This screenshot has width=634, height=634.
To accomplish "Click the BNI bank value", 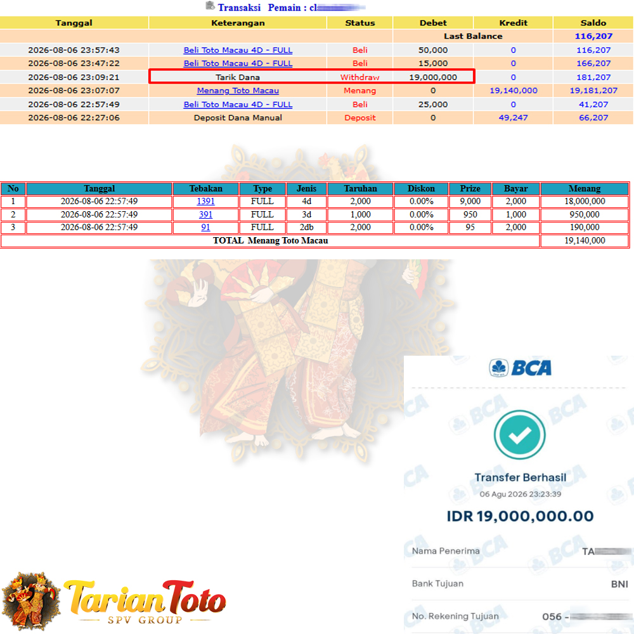I will click(619, 585).
